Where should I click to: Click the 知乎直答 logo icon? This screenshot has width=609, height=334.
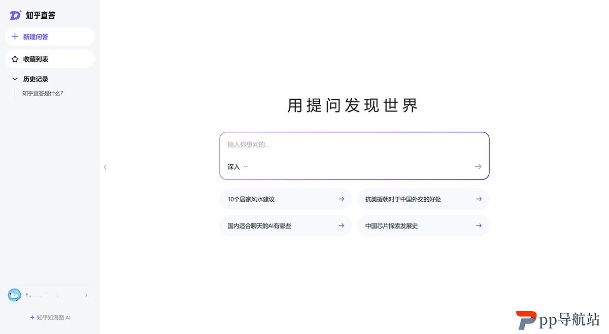pos(16,15)
